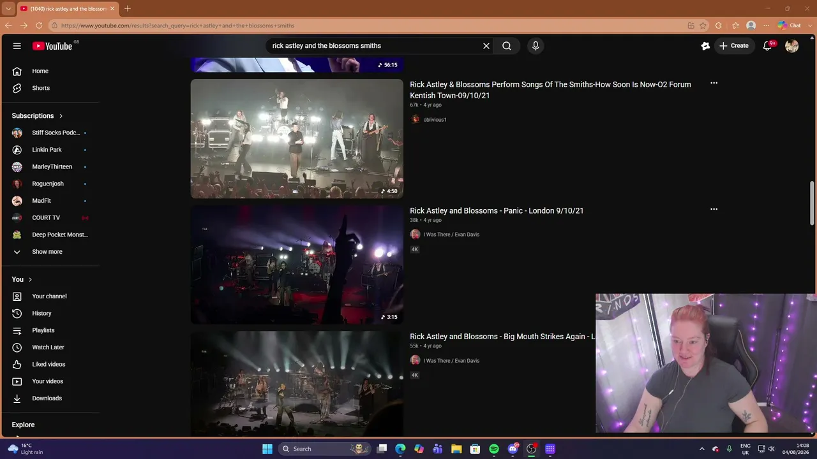The image size is (817, 459).
Task: Open Spotify from the taskbar
Action: tap(494, 449)
